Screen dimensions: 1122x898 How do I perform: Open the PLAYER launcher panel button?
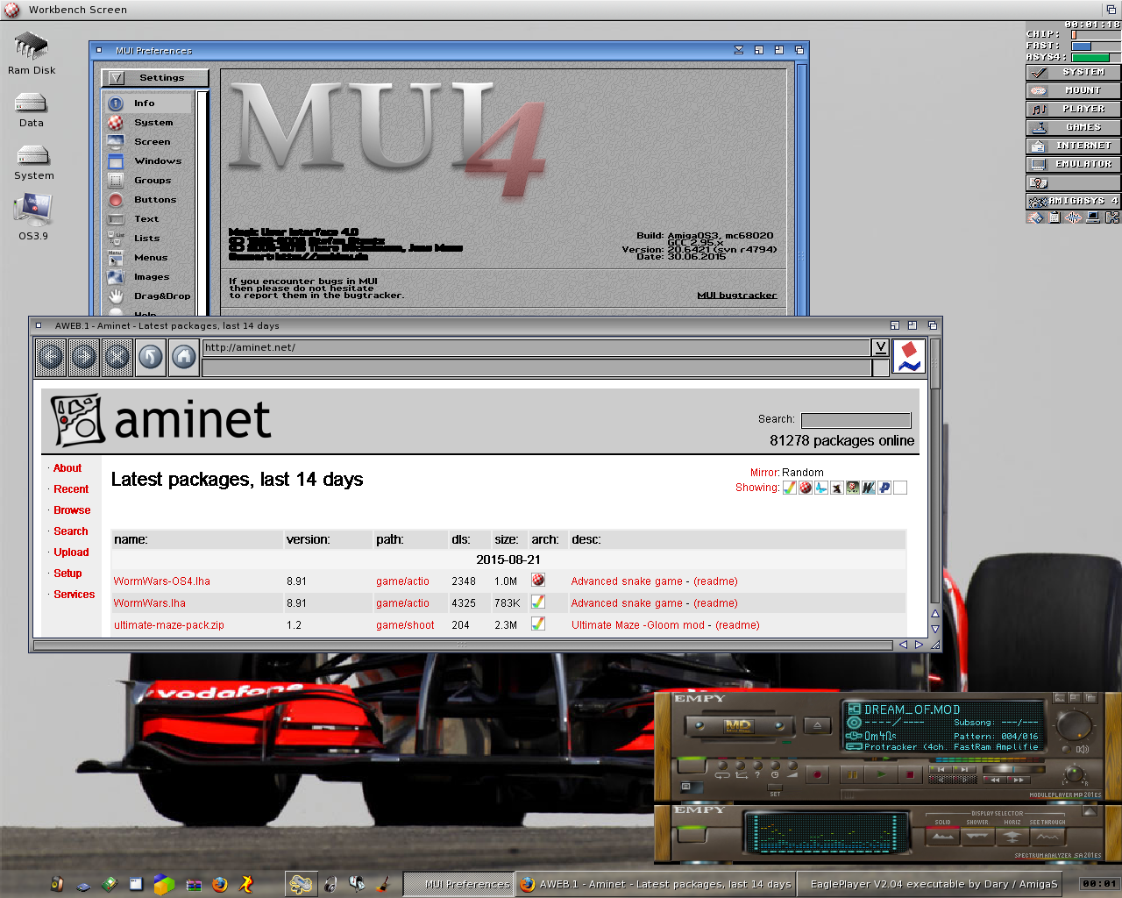(x=1073, y=109)
